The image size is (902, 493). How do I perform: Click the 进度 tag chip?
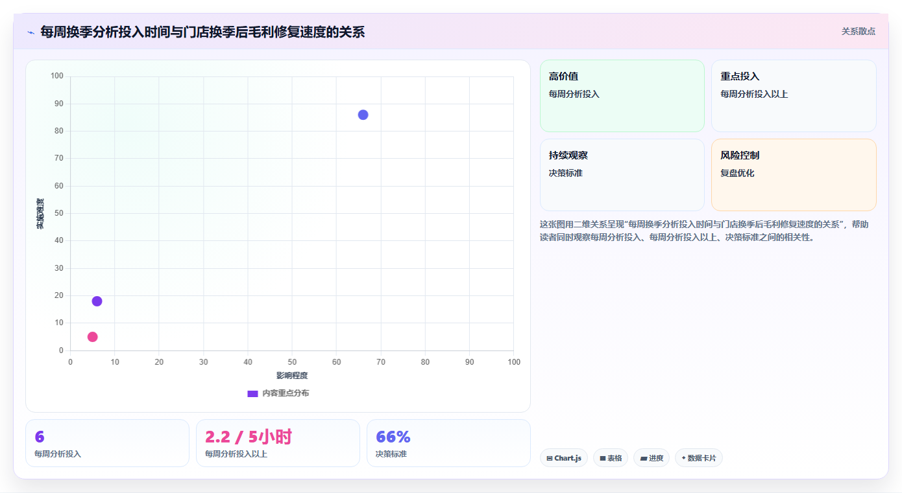pos(652,458)
